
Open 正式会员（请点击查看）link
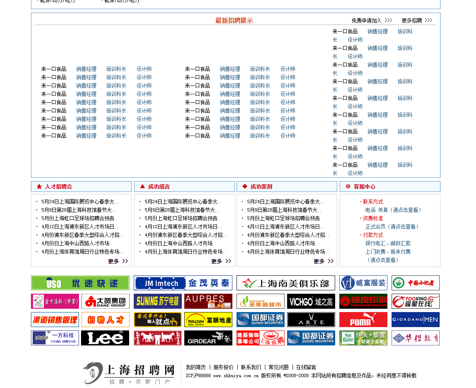coord(392,227)
